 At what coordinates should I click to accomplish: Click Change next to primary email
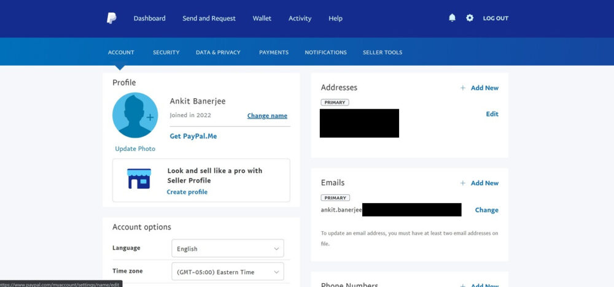(486, 210)
